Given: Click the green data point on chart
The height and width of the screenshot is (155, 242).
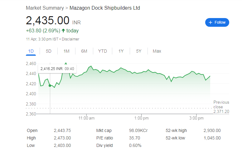Looking at the screenshot, I should click(50, 85).
